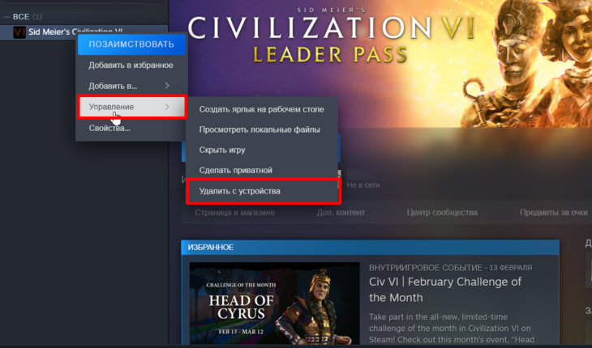The height and width of the screenshot is (348, 592).
Task: Click Скрыть игру in the submenu
Action: [222, 150]
